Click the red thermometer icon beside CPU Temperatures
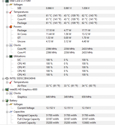Screen dimensions: 115x125 click(x=11, y=12)
